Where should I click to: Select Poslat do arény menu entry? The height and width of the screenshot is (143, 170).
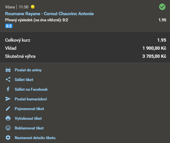click(x=28, y=70)
